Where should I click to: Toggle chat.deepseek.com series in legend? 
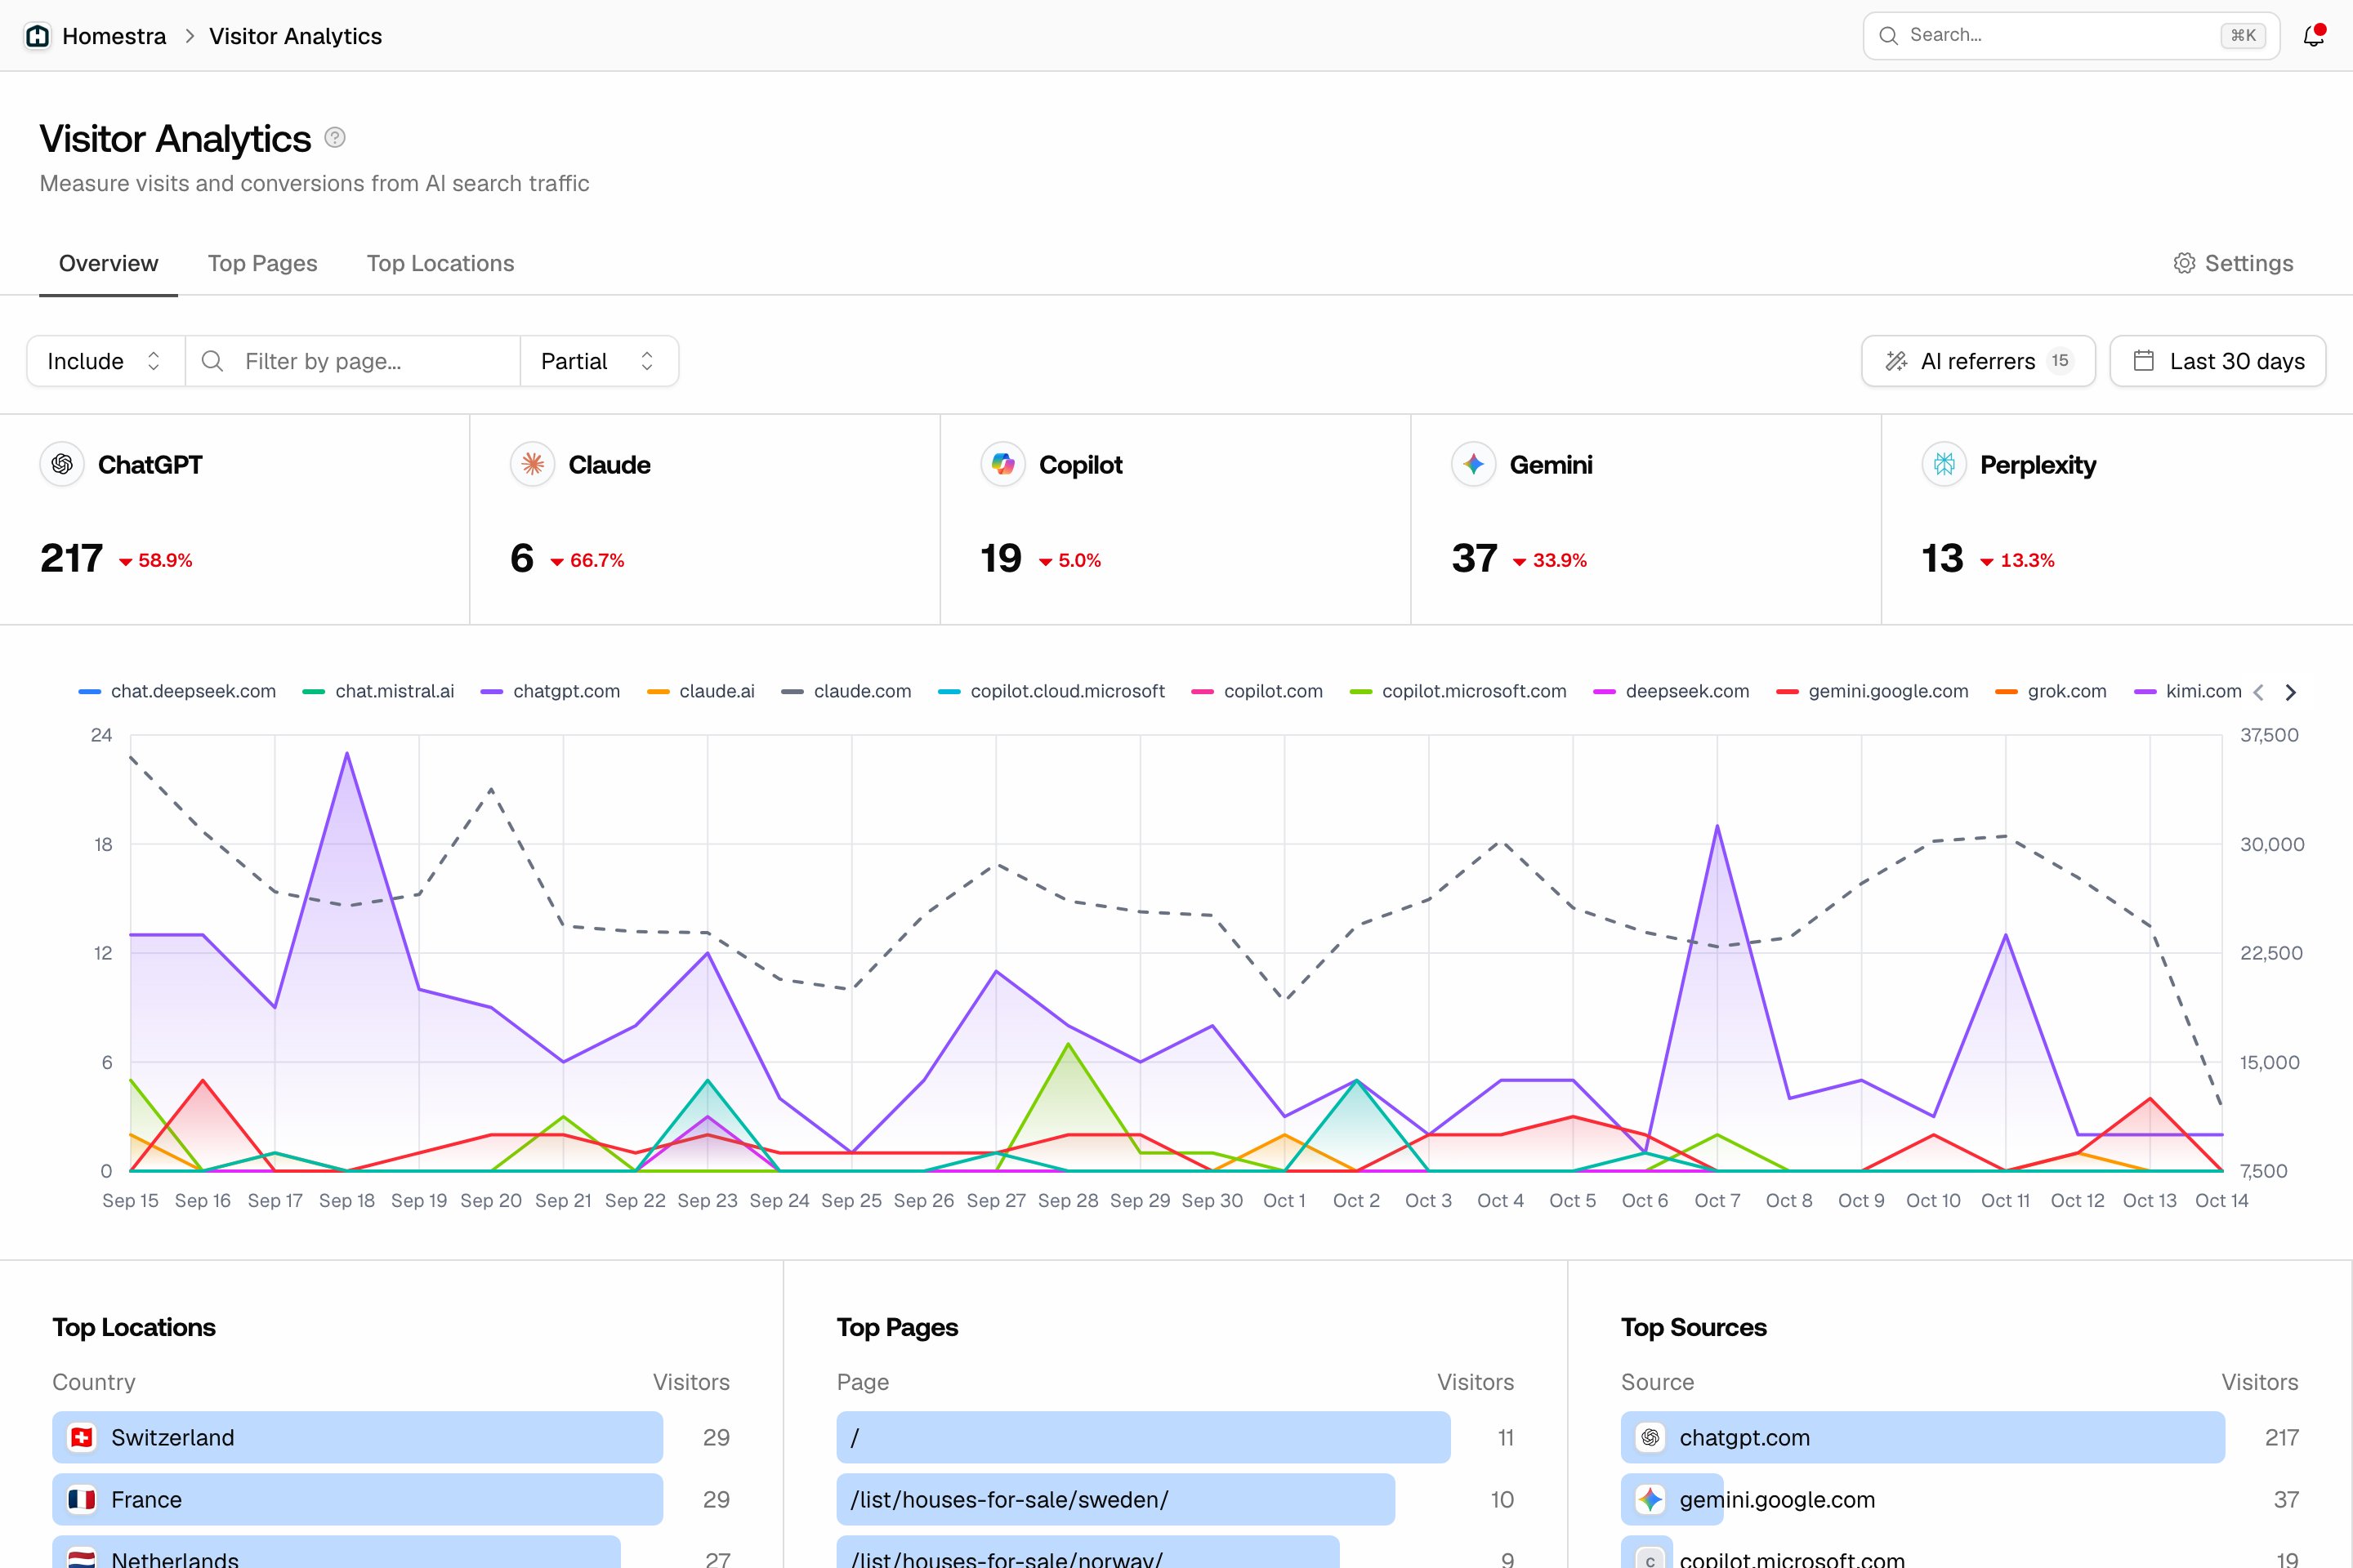pos(177,691)
